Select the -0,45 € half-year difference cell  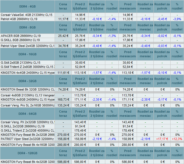[x=162, y=19]
